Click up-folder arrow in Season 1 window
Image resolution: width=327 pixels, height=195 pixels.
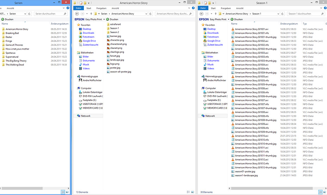(216, 14)
